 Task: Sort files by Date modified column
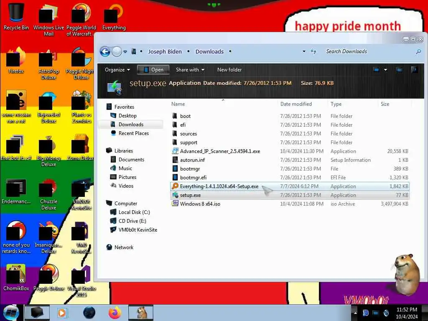coord(296,104)
